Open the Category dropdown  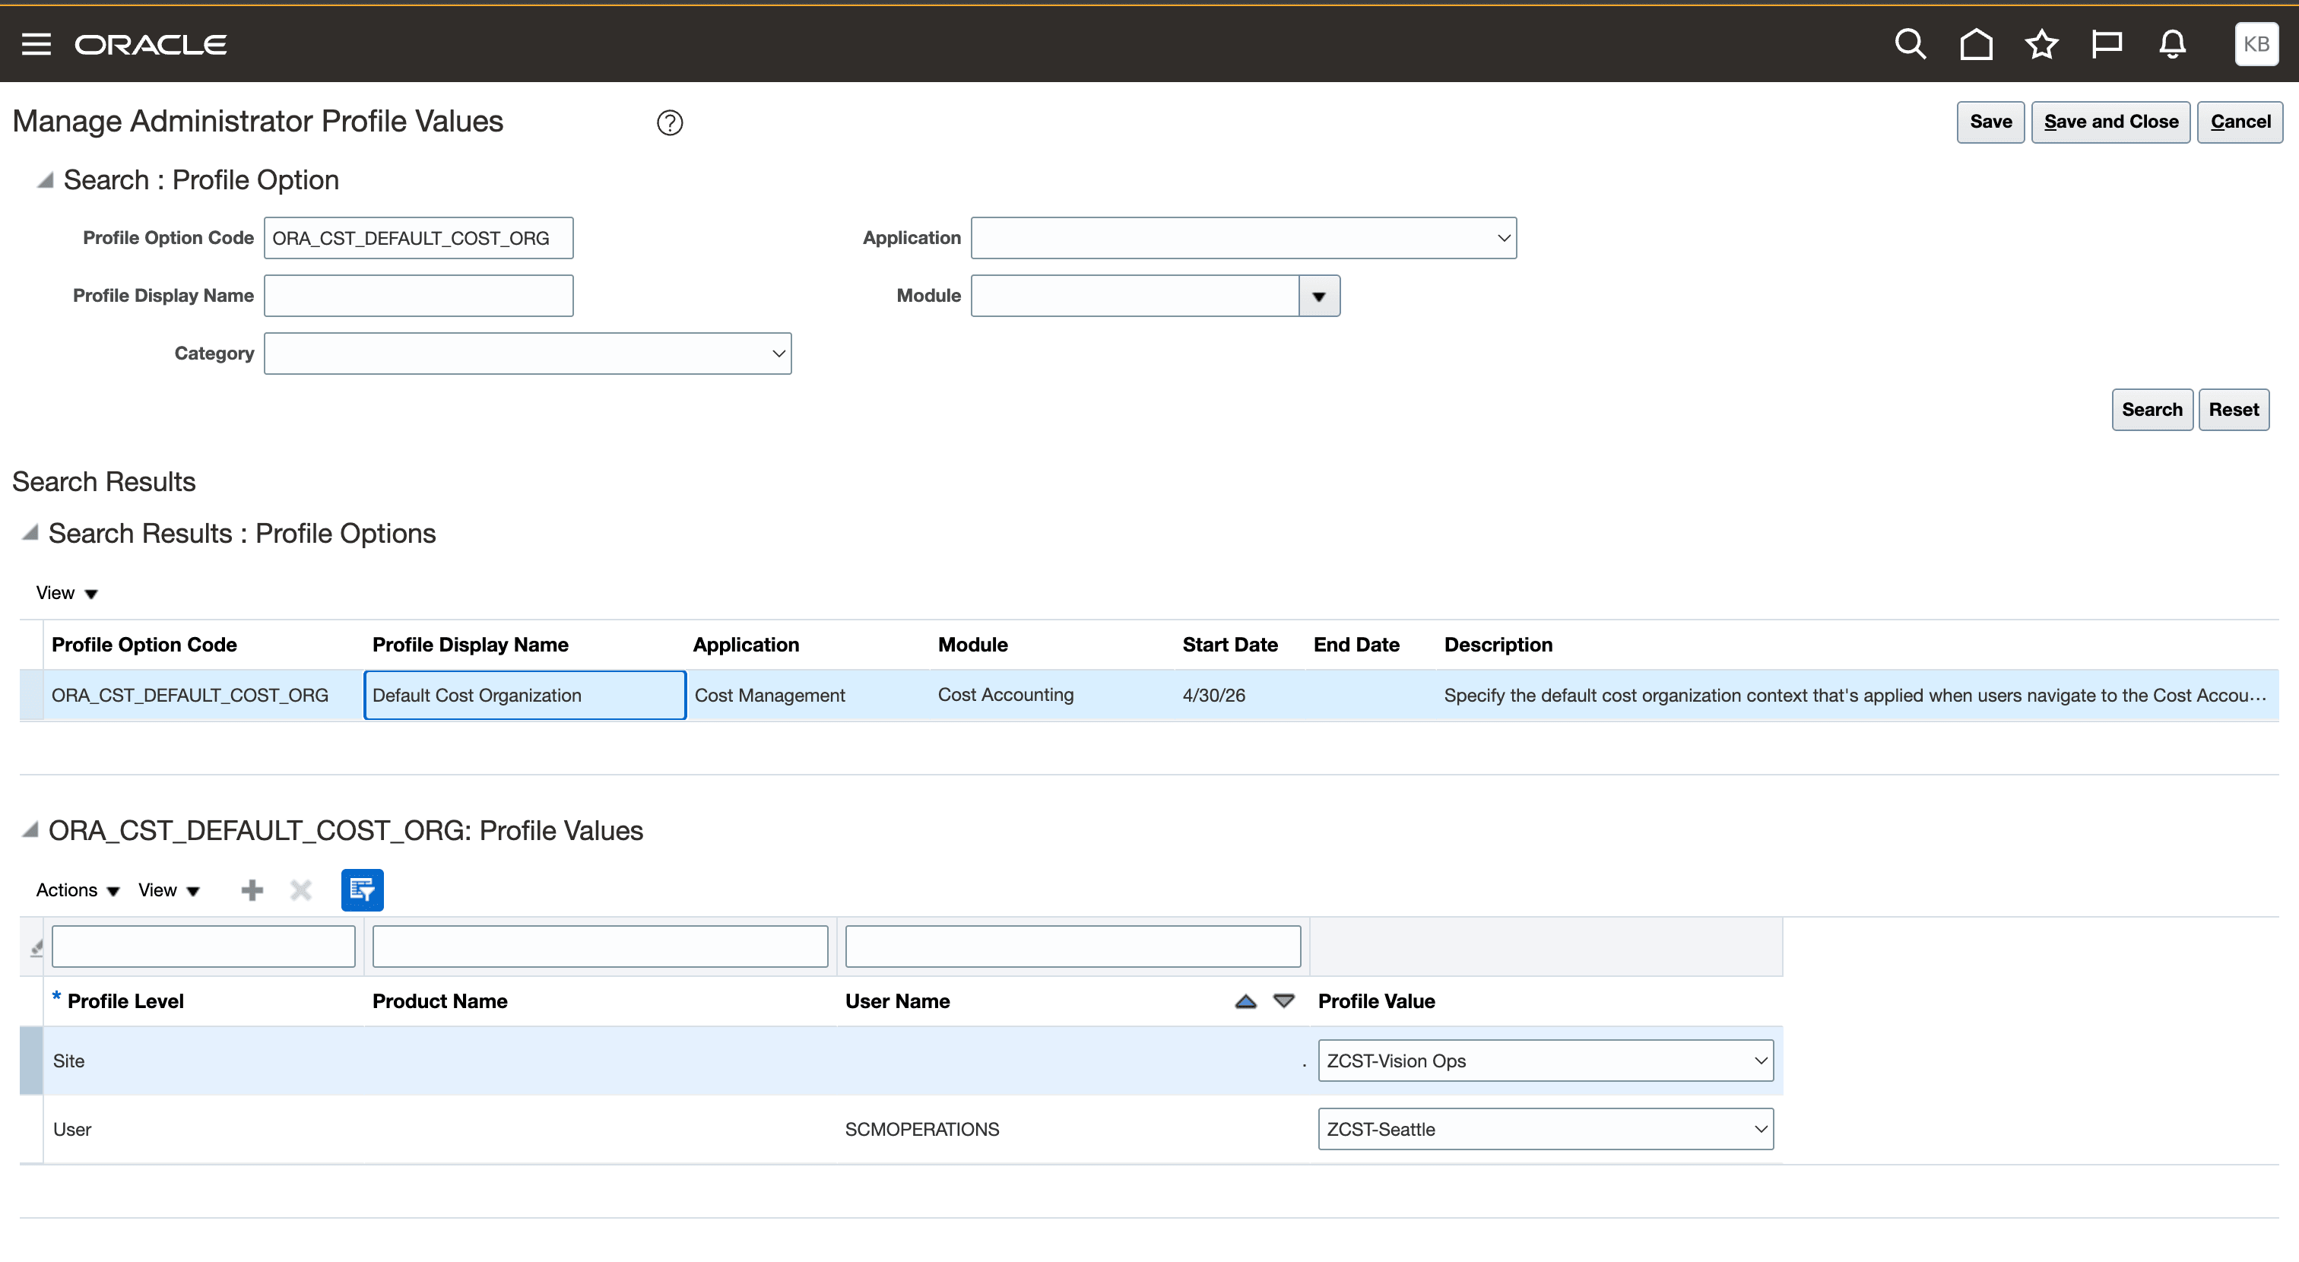tap(528, 354)
